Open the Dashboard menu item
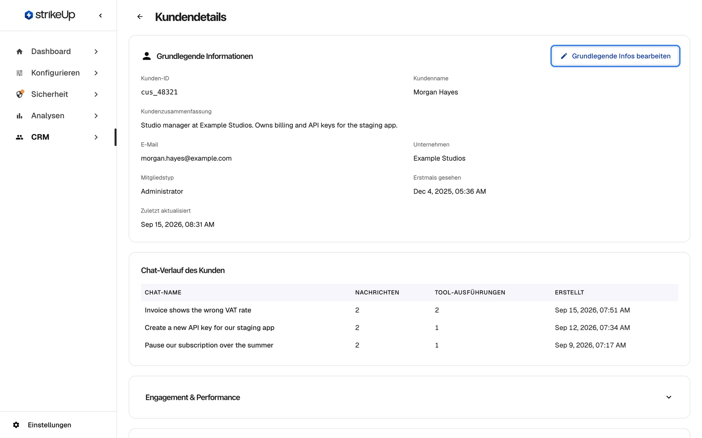Screen dimensions: 702x438 point(58,51)
